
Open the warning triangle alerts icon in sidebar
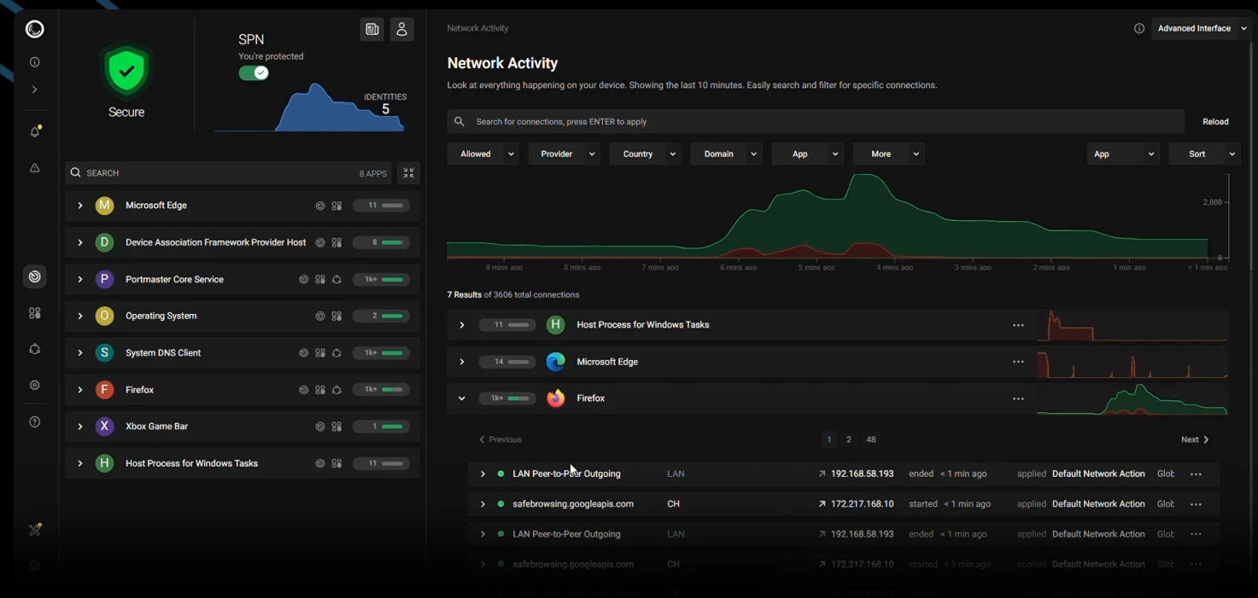click(x=35, y=168)
